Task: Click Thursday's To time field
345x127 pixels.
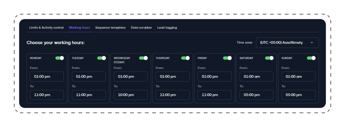Action: (x=173, y=95)
